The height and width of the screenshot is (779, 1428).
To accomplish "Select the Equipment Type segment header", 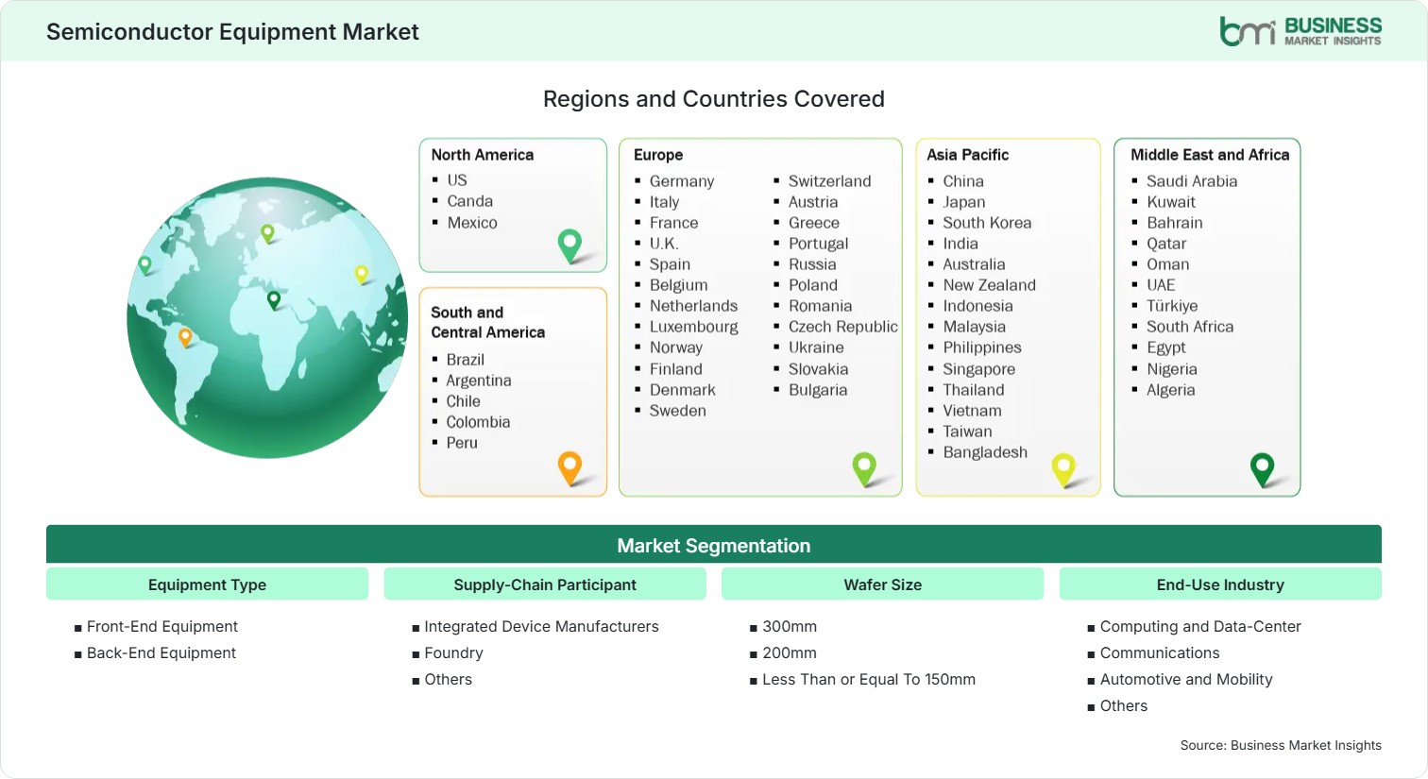I will [x=207, y=584].
